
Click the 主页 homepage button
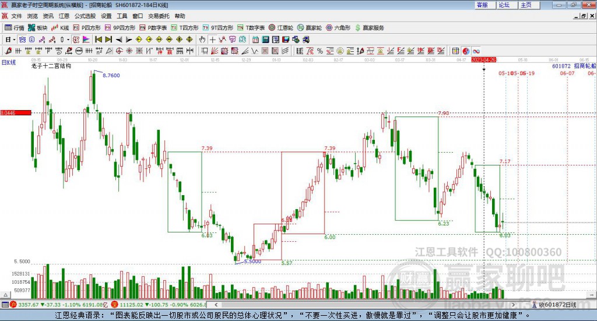[529, 5]
